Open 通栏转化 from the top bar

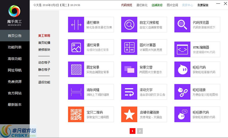point(142,5)
